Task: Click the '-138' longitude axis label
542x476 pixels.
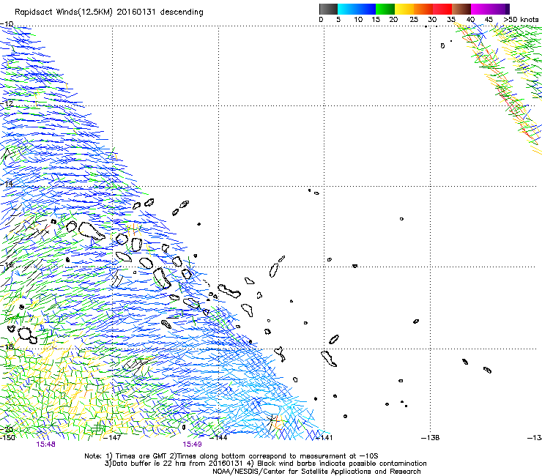Action: point(431,438)
